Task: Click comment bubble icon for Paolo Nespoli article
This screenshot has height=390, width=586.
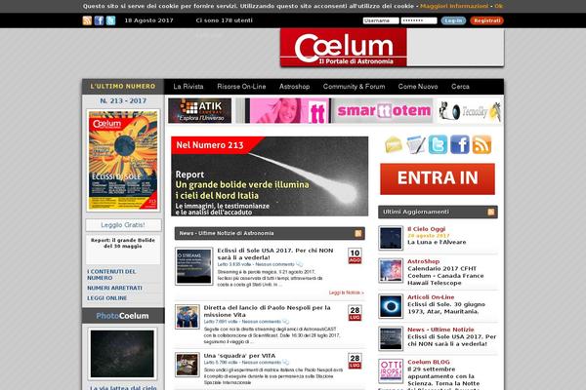Action: (x=286, y=322)
